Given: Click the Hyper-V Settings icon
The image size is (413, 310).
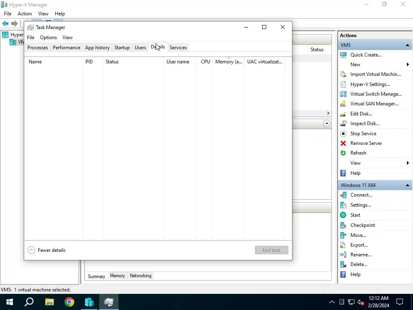Looking at the screenshot, I should [343, 84].
